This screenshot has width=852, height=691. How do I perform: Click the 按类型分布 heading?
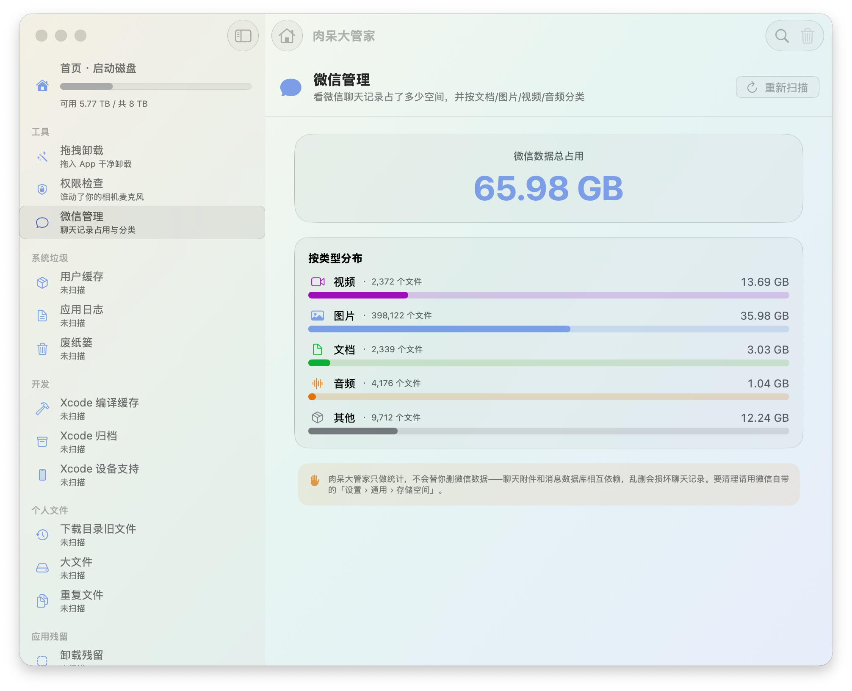click(x=335, y=258)
